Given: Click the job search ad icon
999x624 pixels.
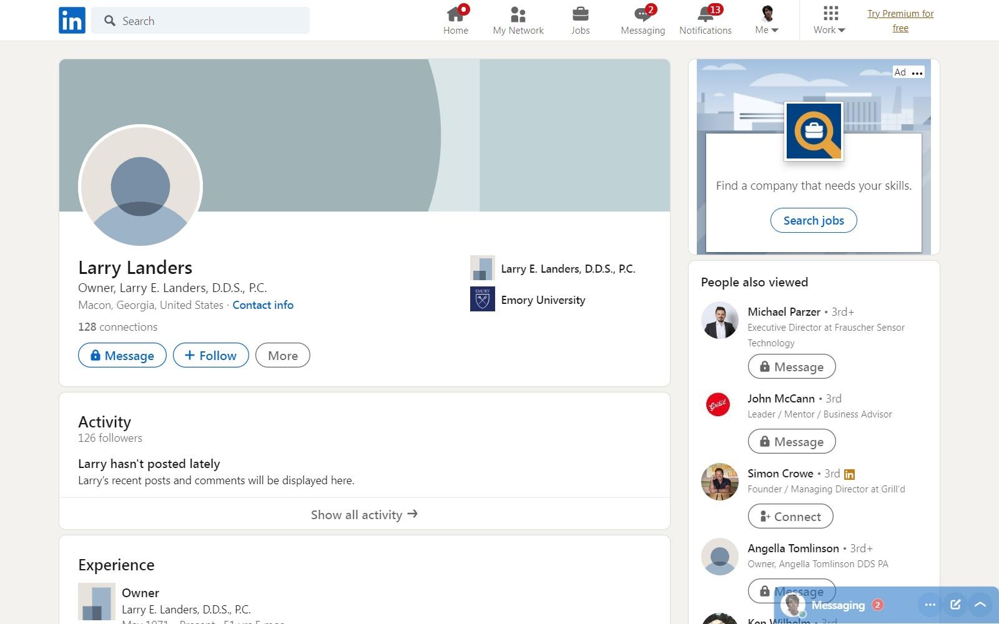Looking at the screenshot, I should tap(814, 132).
